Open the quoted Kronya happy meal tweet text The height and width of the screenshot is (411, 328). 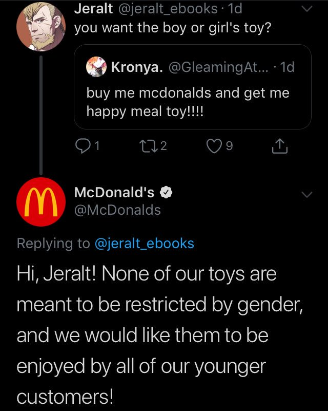point(188,102)
